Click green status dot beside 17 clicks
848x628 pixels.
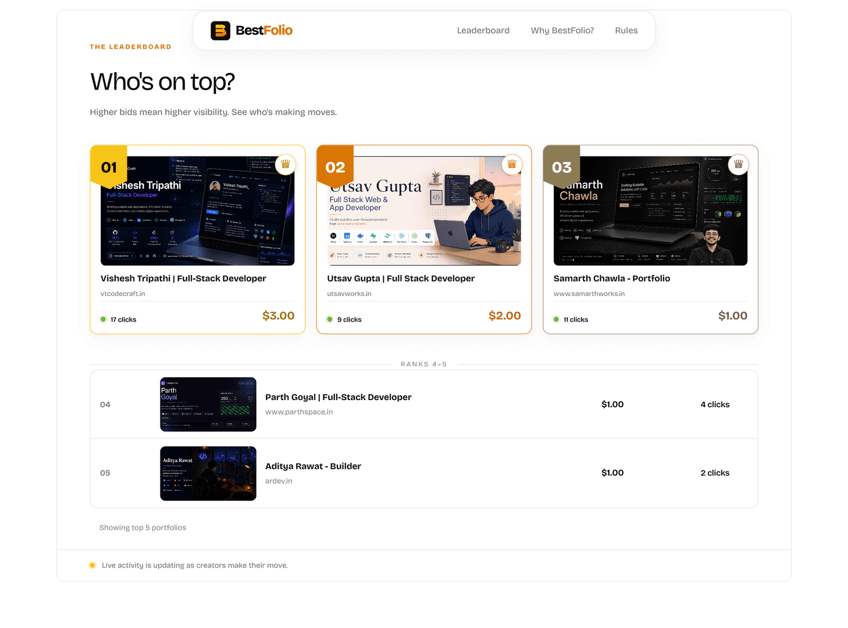[x=103, y=319]
